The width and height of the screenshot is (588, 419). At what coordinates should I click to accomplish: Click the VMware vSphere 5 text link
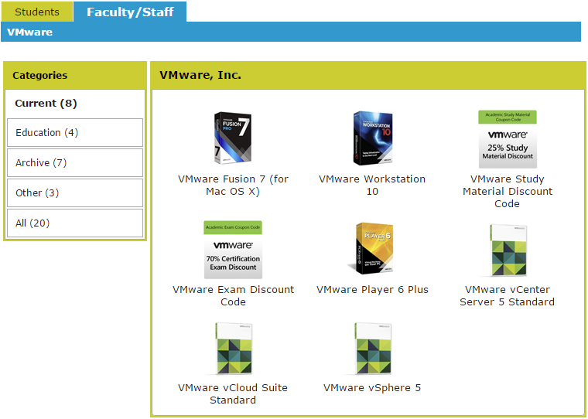(372, 388)
